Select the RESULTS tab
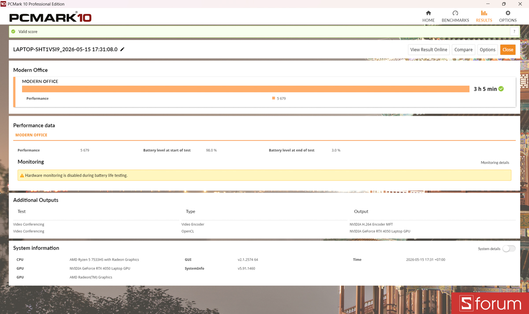 click(x=484, y=16)
